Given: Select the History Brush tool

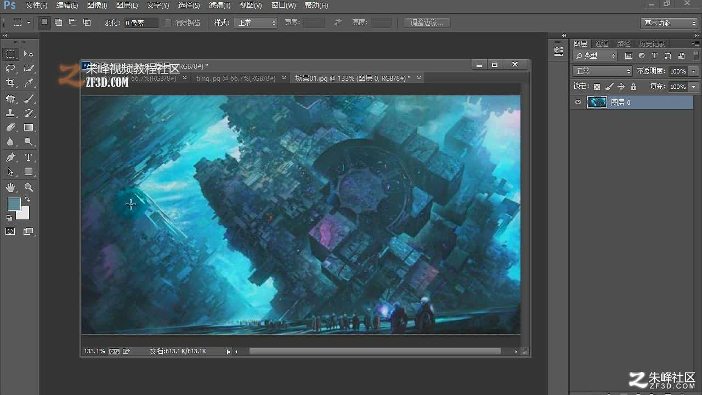Looking at the screenshot, I should point(29,113).
